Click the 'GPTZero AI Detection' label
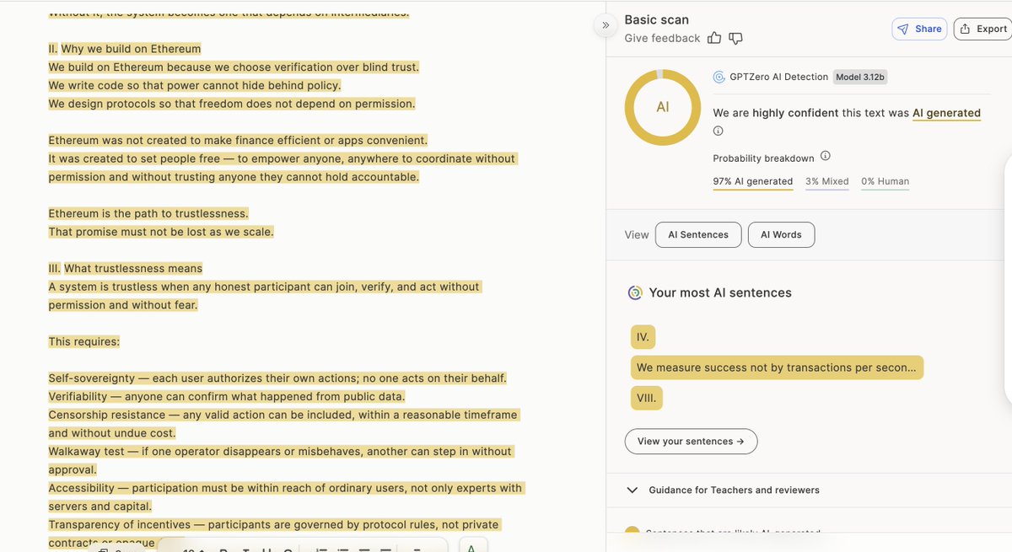This screenshot has width=1012, height=552. tap(778, 77)
